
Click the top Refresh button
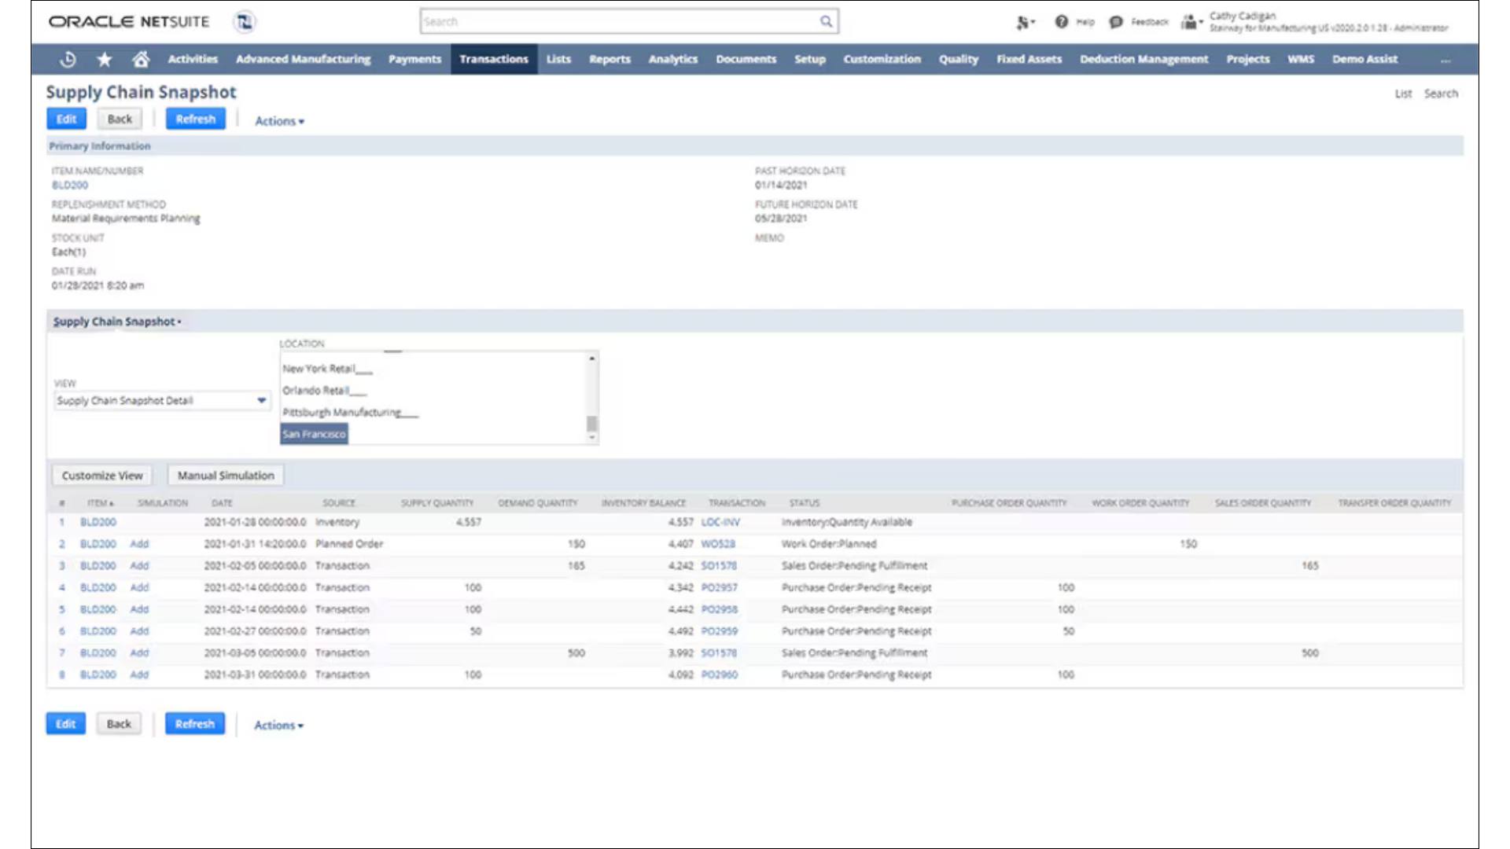195,119
